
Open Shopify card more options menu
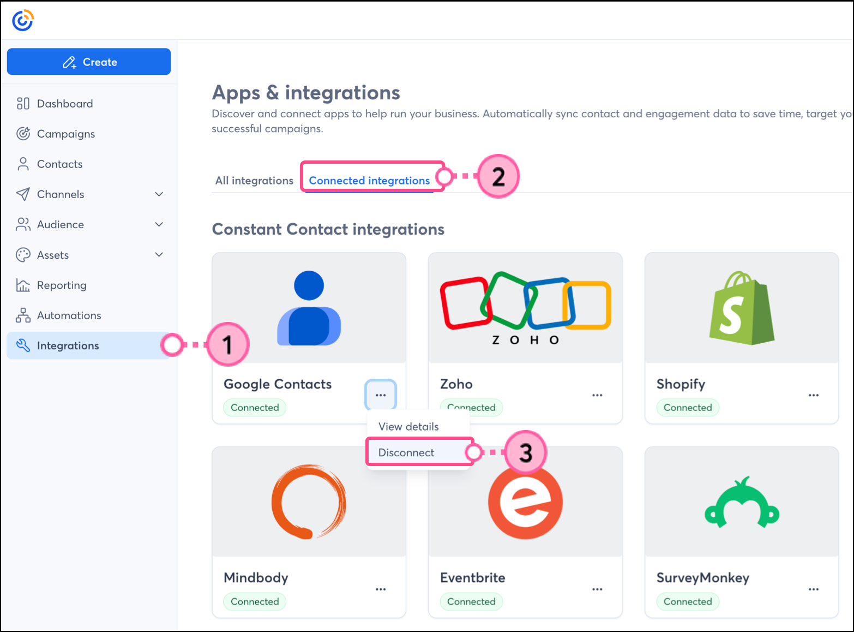pyautogui.click(x=813, y=395)
